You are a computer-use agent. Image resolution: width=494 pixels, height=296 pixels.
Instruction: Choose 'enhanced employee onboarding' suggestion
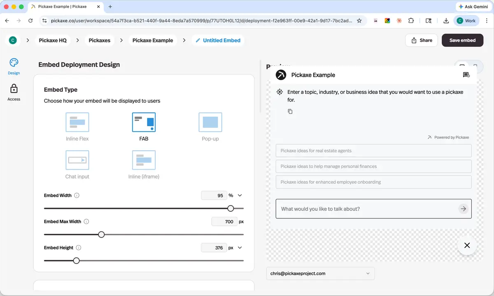click(373, 182)
